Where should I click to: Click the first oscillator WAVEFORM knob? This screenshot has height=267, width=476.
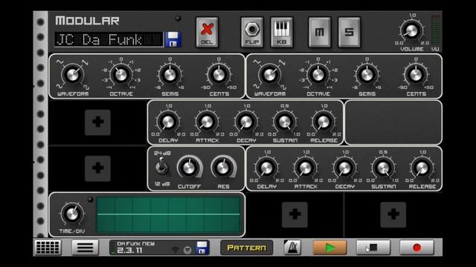(x=73, y=74)
